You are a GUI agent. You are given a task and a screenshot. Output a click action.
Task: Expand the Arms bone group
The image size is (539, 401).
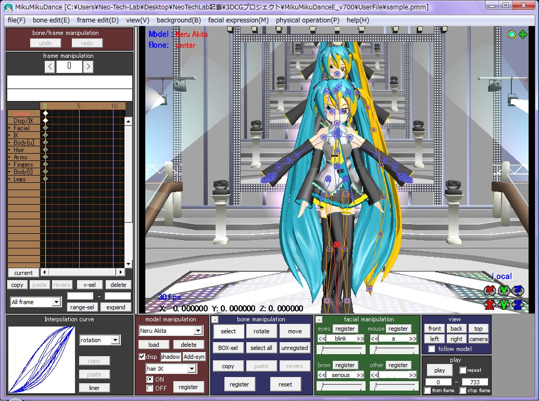(9, 157)
